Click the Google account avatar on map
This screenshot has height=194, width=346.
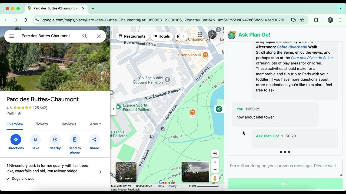click(212, 34)
